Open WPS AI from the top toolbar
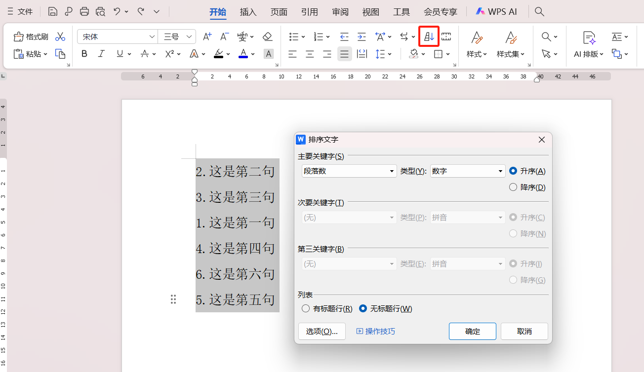 496,11
